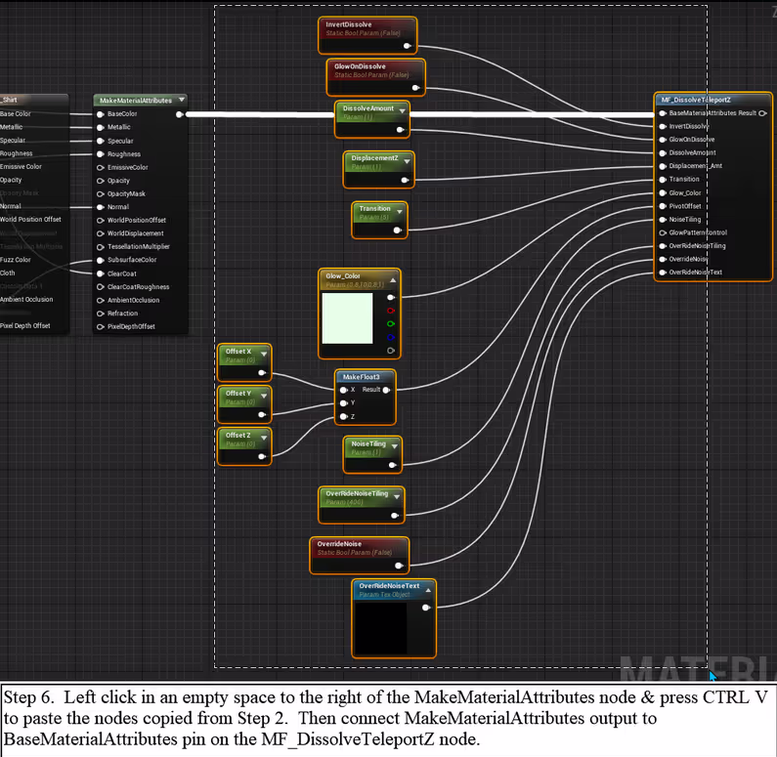Click the Offset X node output pin
The image size is (777, 757).
[262, 373]
